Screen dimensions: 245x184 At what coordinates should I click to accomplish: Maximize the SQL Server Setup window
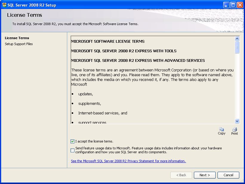(x=233, y=5)
